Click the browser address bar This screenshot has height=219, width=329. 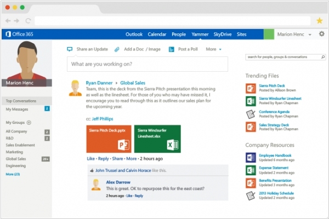(x=173, y=21)
